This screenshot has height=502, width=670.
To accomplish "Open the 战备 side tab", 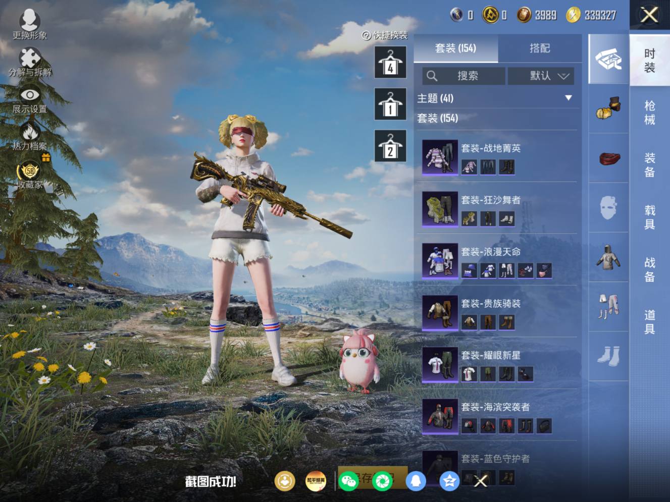I will (650, 270).
